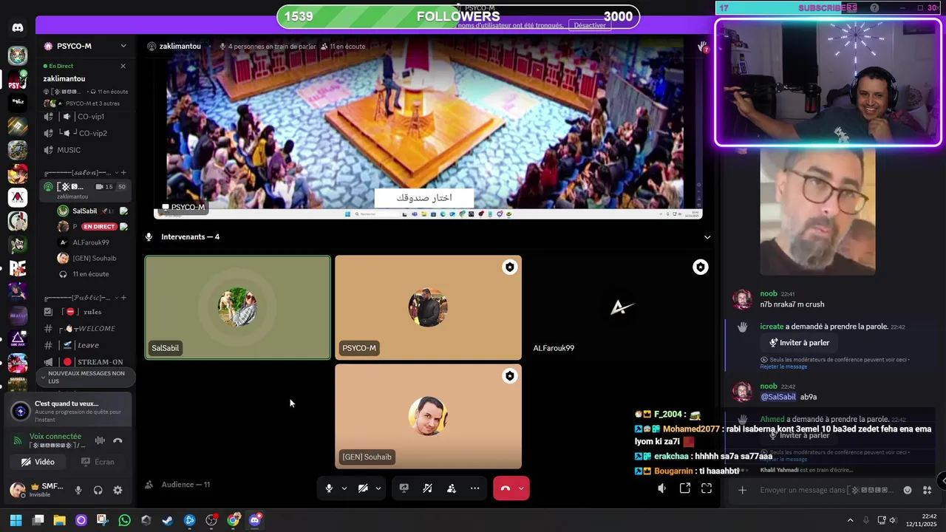The width and height of the screenshot is (946, 532).
Task: Toggle noise suppression waveform icon
Action: coord(100,440)
